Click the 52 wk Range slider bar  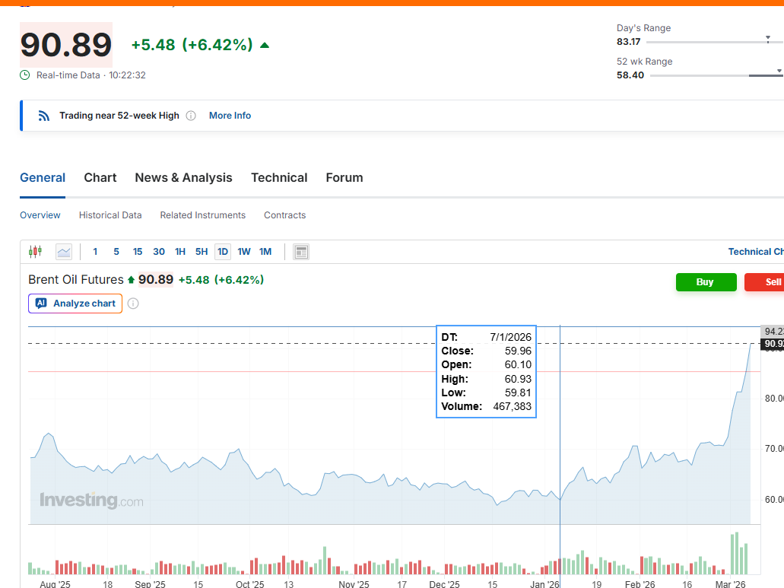point(716,75)
